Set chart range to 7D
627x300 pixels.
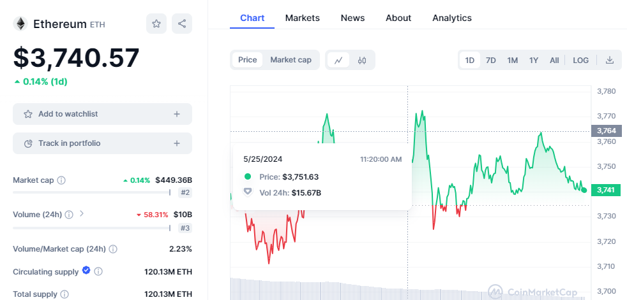[x=490, y=61]
